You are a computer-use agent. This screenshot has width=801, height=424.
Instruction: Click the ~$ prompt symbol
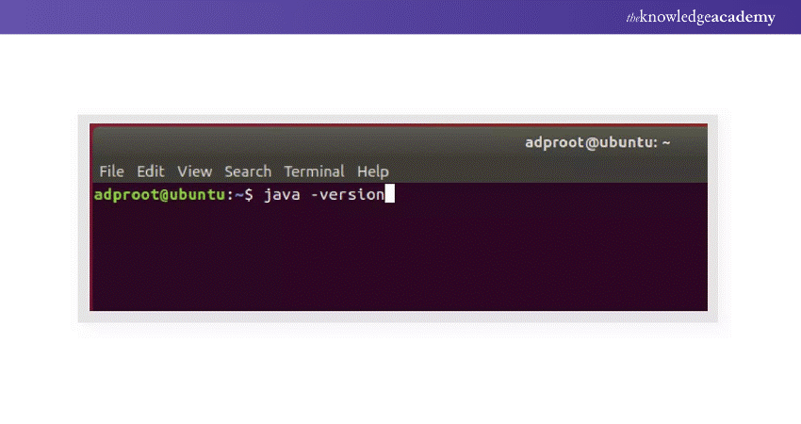[x=244, y=195]
